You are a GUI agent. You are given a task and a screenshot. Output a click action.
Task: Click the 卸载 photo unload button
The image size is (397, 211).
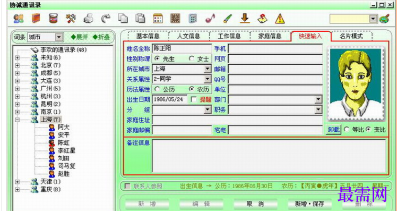(333, 130)
